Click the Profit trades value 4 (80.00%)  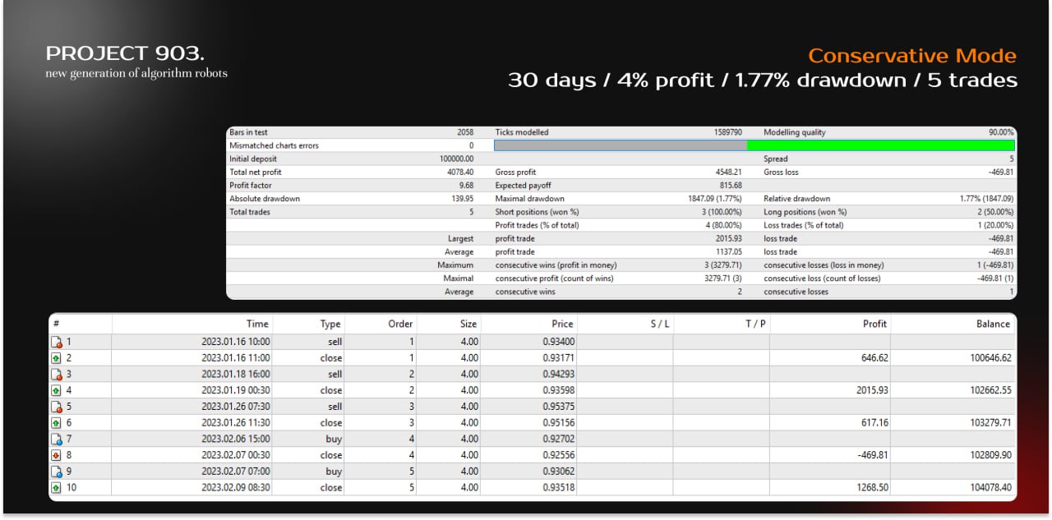pyautogui.click(x=722, y=225)
